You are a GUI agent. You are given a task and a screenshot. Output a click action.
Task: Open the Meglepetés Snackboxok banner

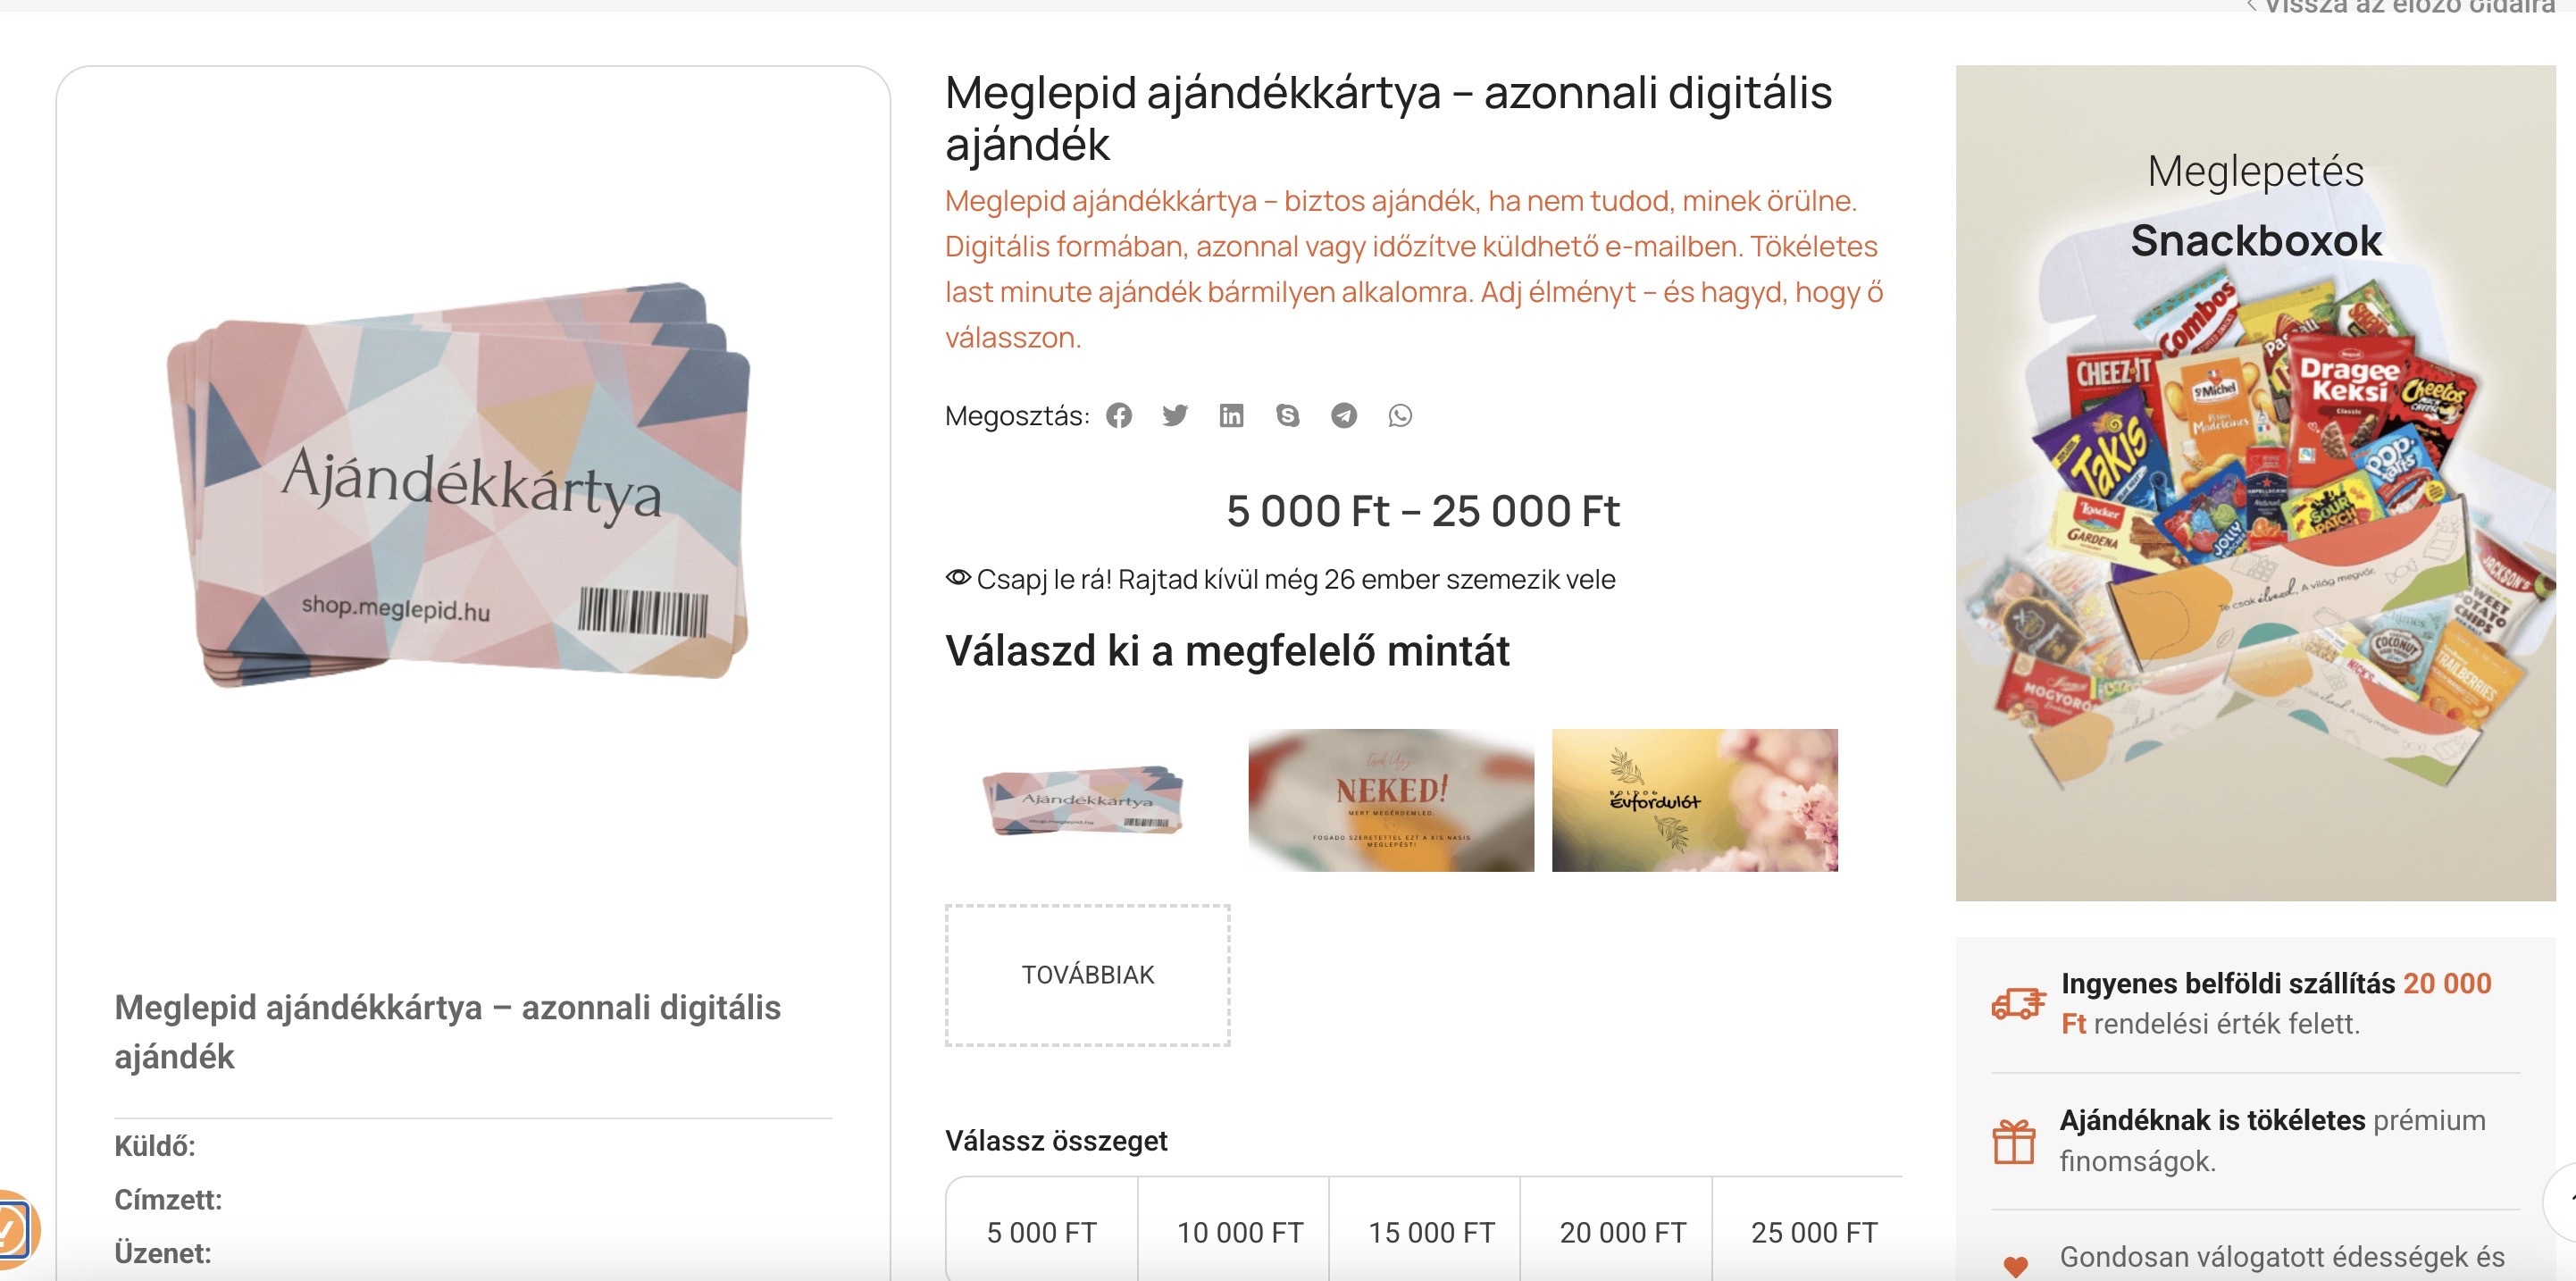2256,483
